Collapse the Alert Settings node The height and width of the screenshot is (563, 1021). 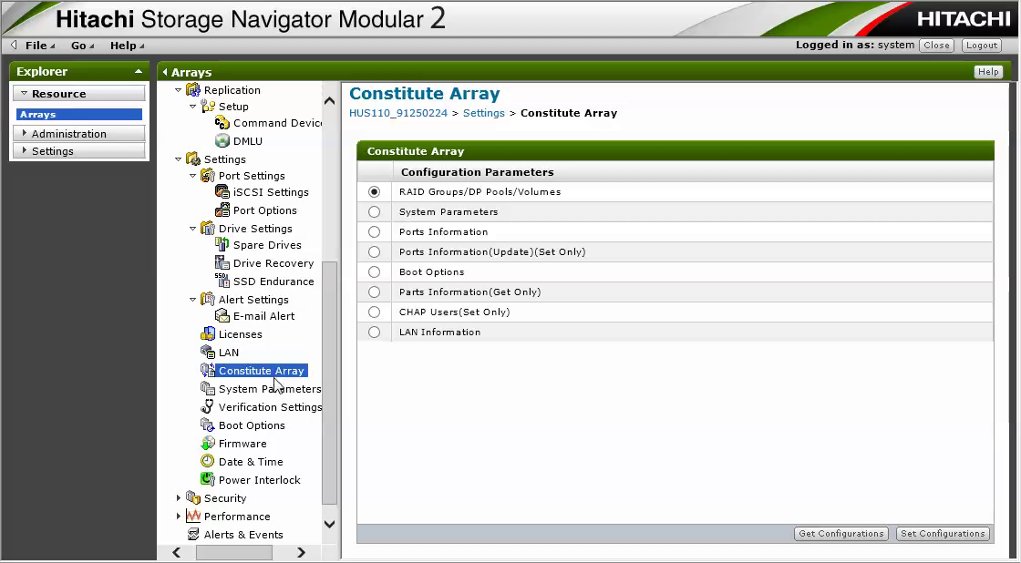(x=192, y=300)
